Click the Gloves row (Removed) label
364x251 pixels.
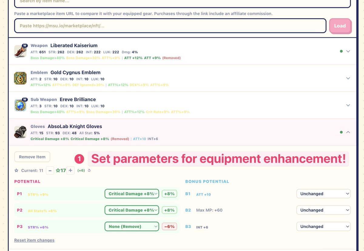120,139
